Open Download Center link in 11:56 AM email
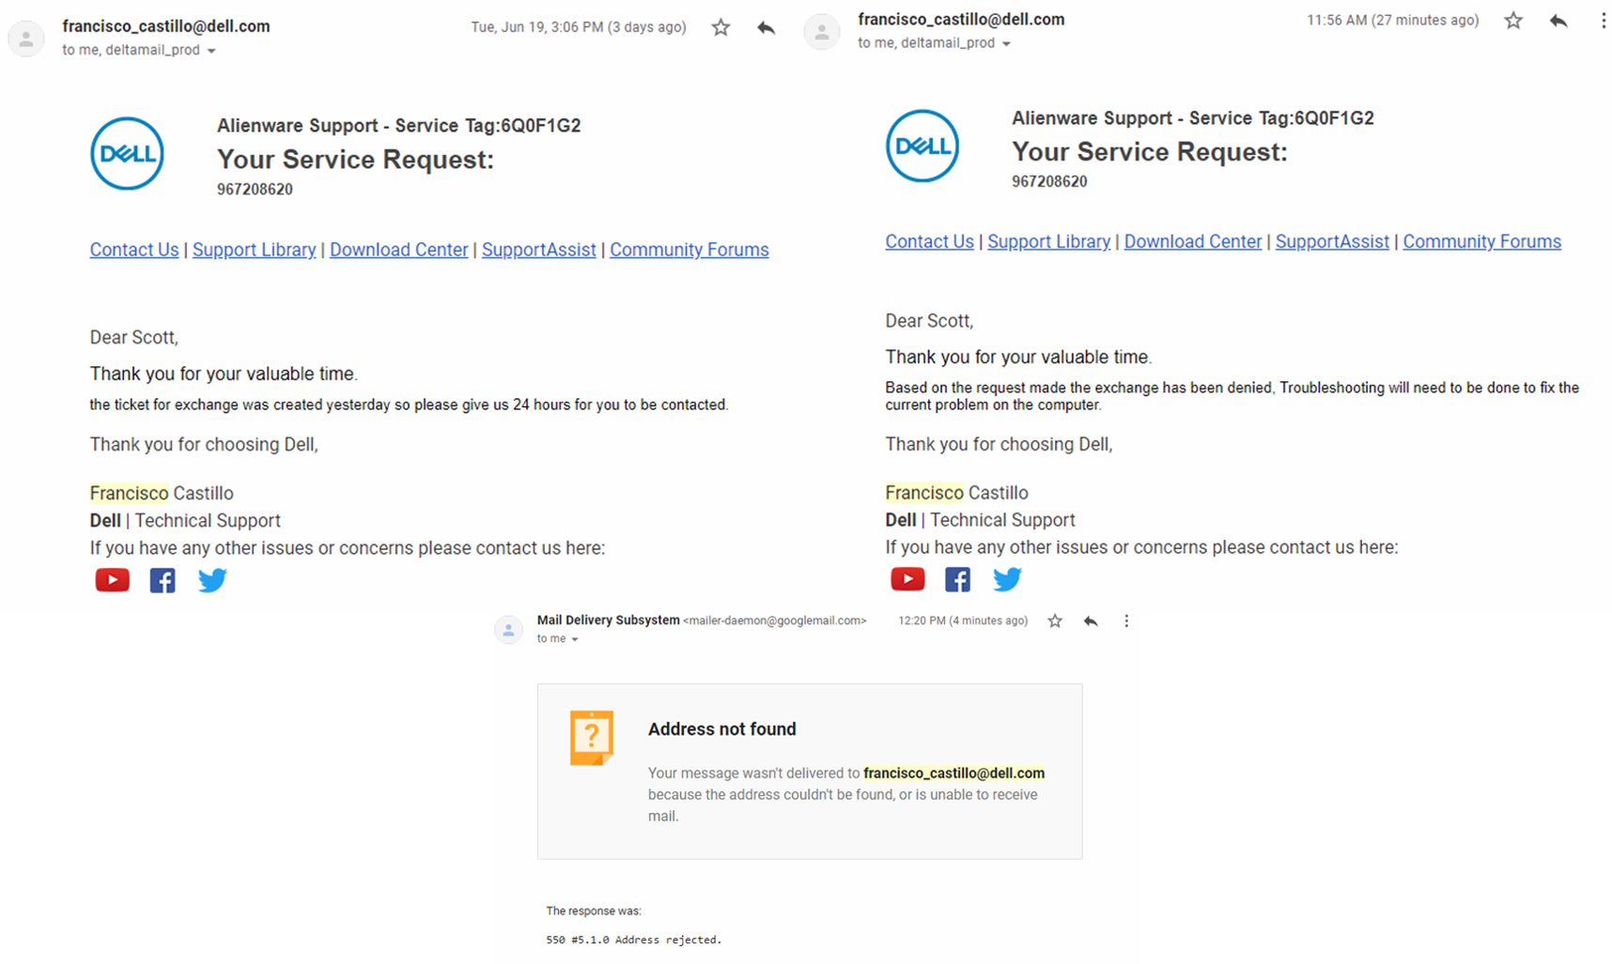The image size is (1612, 964). (x=1193, y=241)
